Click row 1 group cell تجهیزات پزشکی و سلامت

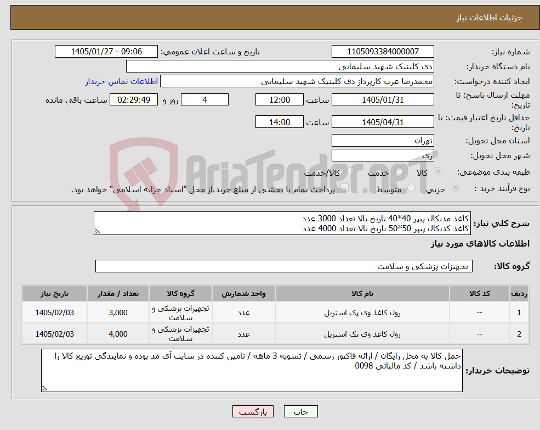tap(180, 312)
